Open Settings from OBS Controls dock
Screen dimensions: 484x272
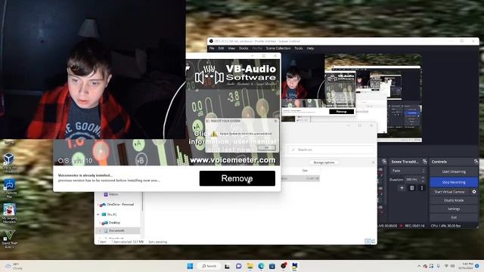(454, 209)
